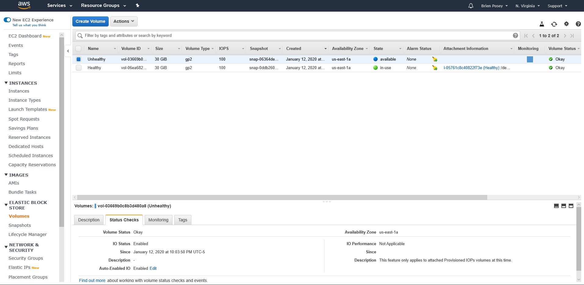Click the Create Volume button
This screenshot has height=285, width=584.
(90, 21)
